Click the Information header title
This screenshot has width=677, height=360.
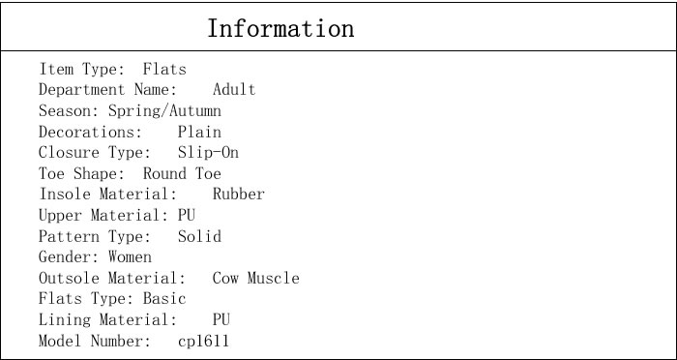pos(280,28)
